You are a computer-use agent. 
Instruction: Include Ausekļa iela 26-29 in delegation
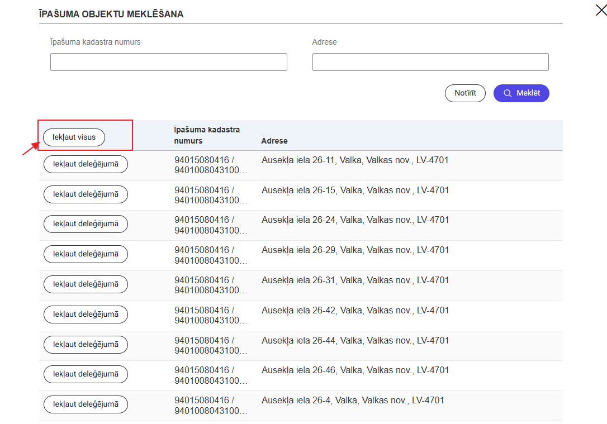click(86, 254)
